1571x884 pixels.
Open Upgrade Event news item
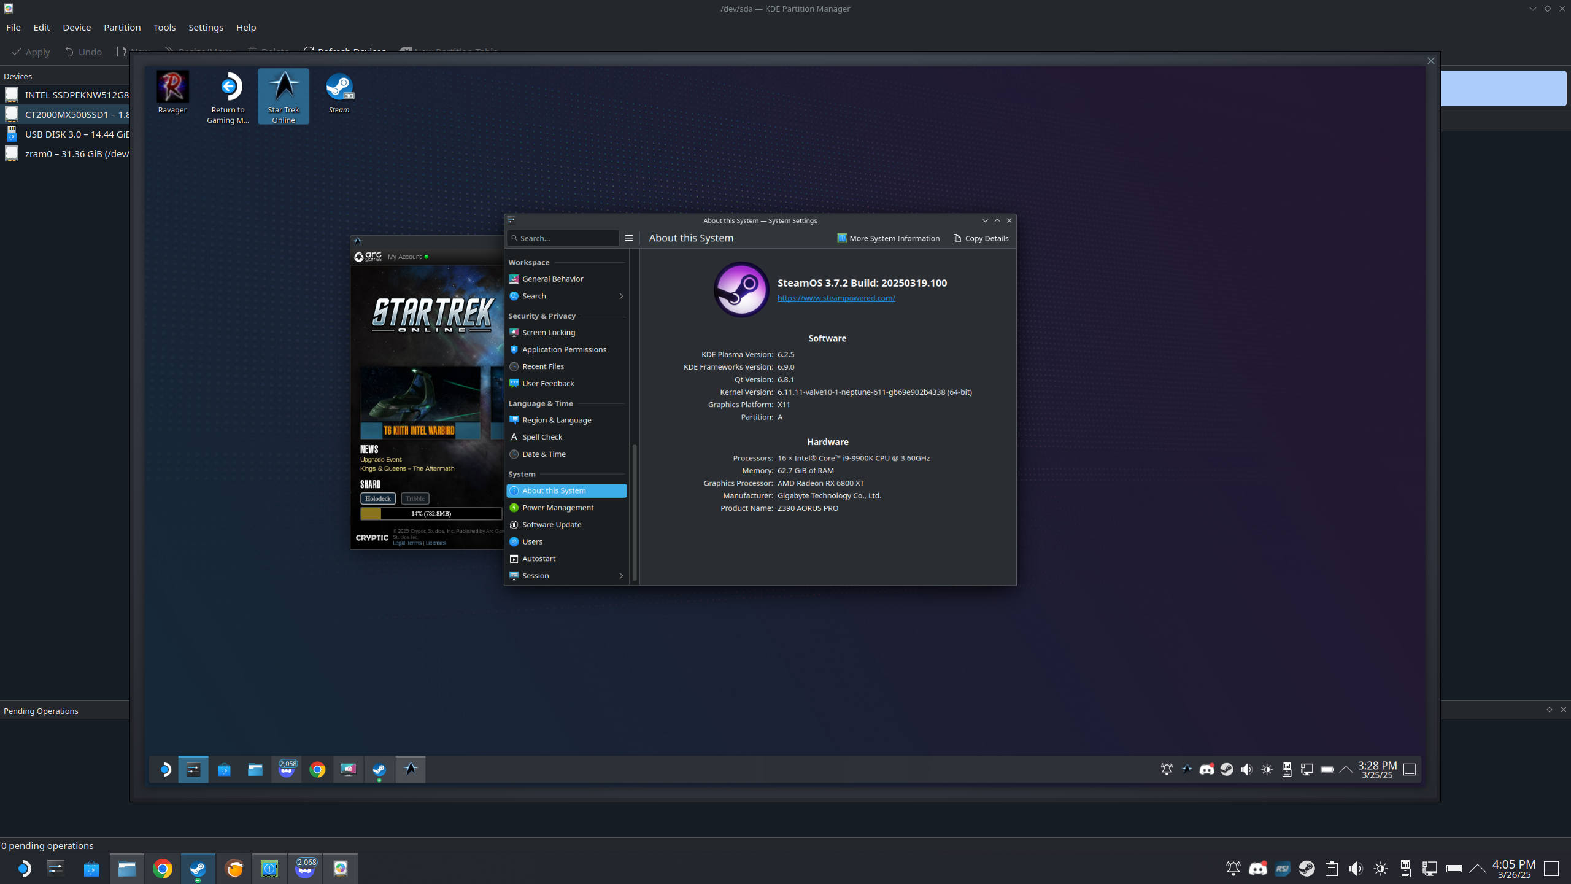(x=381, y=459)
